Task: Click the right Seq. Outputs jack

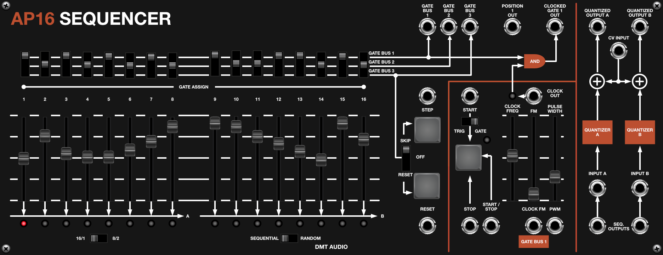Action: click(640, 226)
